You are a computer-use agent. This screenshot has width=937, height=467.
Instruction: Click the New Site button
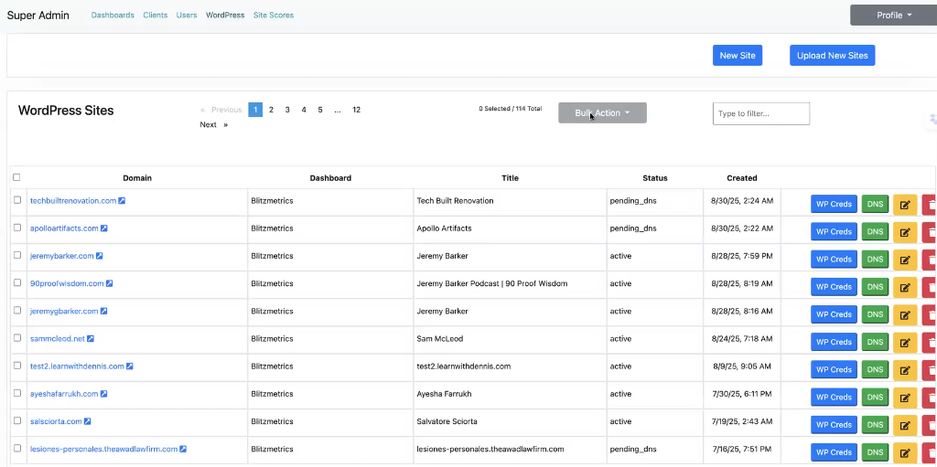(x=737, y=56)
